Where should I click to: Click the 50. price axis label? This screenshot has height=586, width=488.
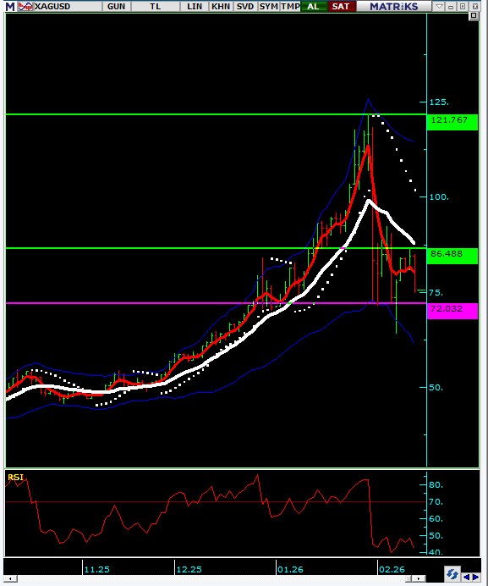436,388
